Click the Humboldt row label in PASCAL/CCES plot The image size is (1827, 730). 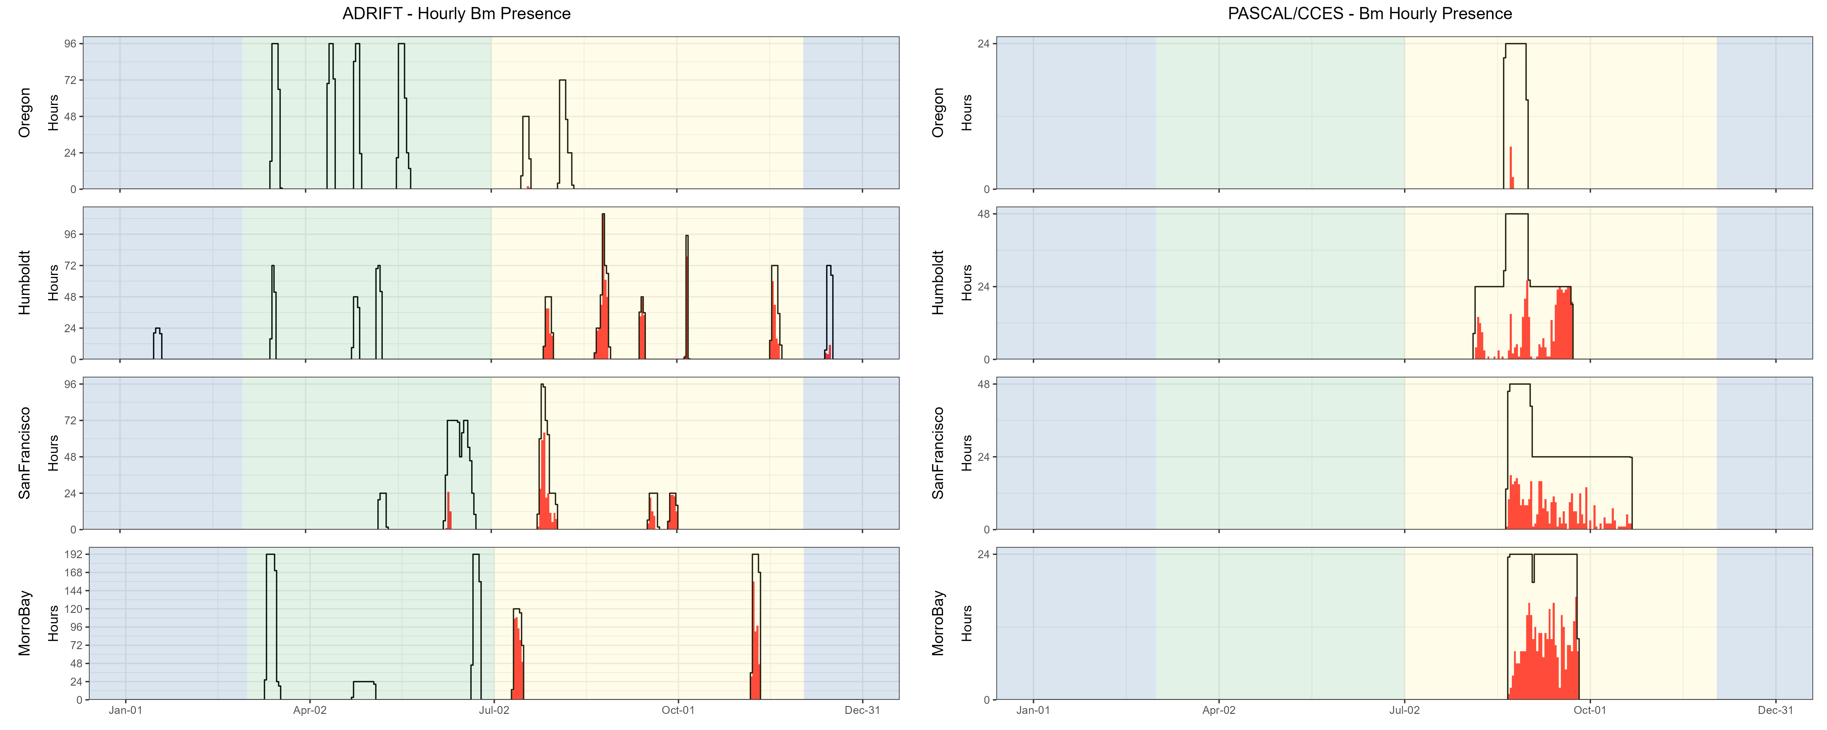[938, 283]
